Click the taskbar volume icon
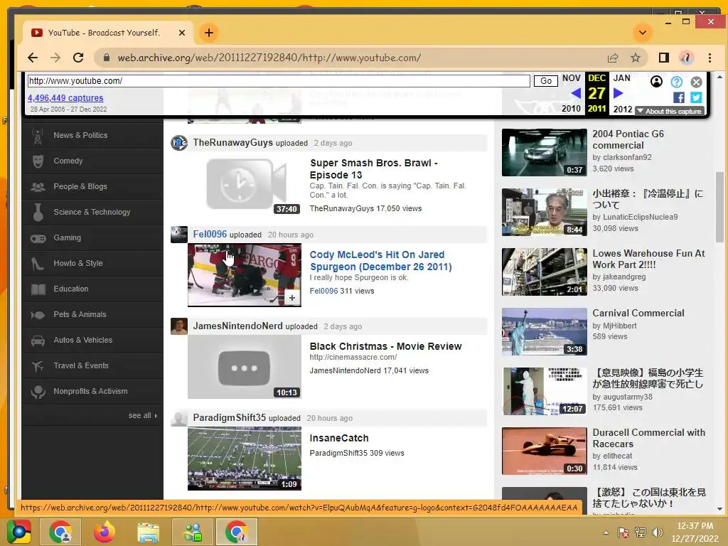 [x=658, y=532]
